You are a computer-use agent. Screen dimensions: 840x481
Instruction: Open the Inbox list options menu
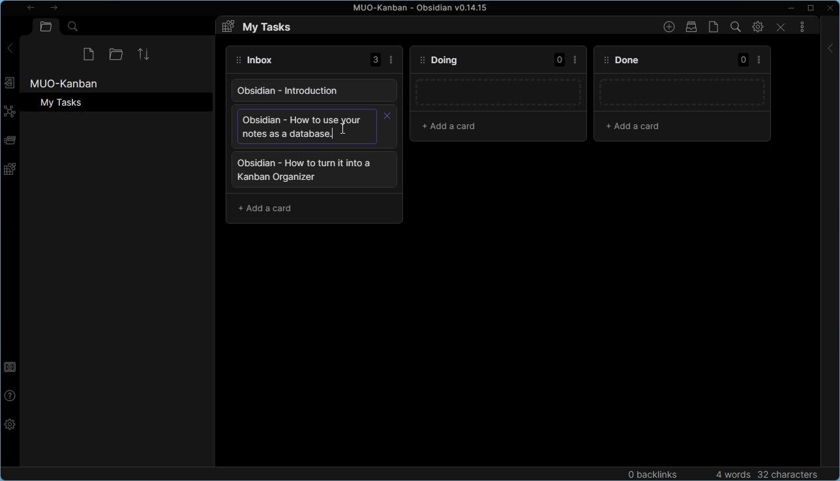pyautogui.click(x=391, y=60)
